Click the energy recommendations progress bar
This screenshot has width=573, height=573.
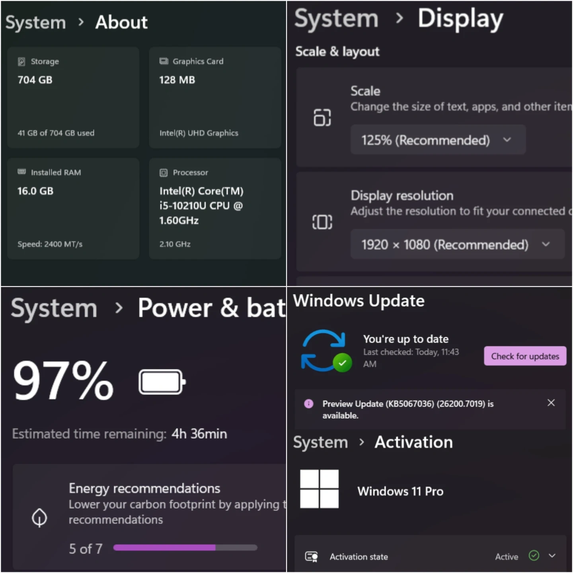point(185,548)
